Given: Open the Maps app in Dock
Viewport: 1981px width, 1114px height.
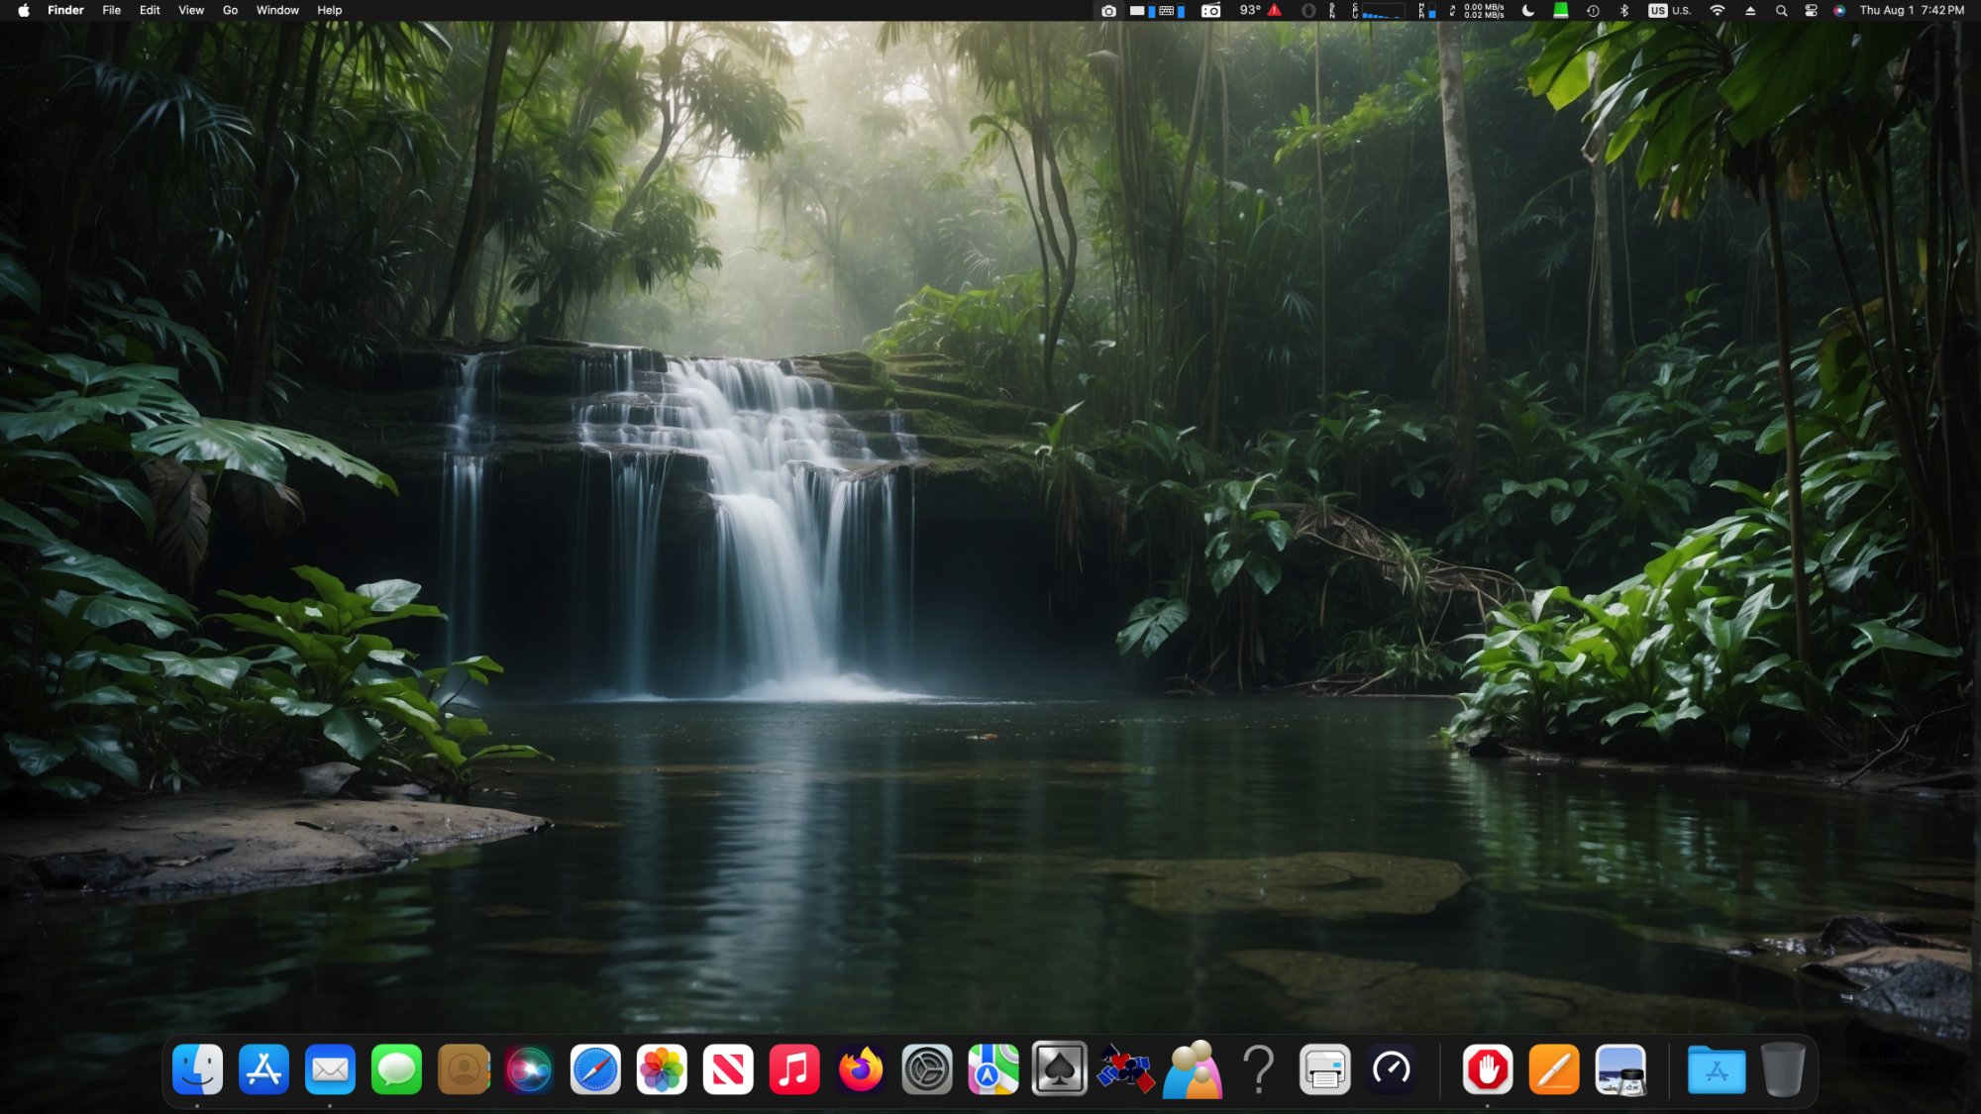Looking at the screenshot, I should (x=992, y=1069).
